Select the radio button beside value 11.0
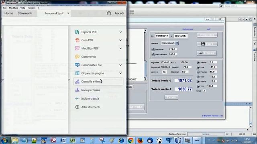Screen dimensions: 257x144 [198, 67]
